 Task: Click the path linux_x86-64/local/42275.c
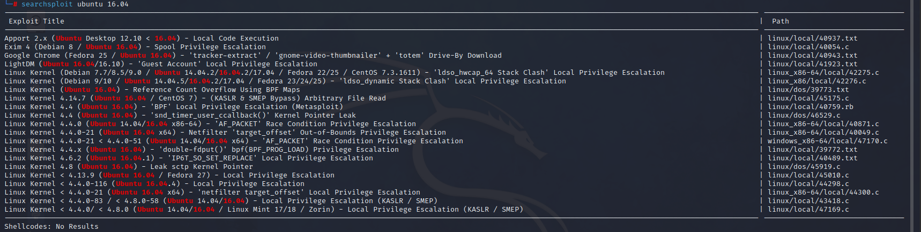point(823,73)
